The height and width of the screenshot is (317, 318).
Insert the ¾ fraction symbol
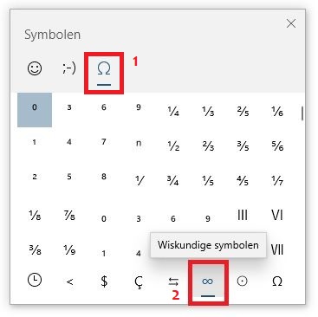tap(173, 180)
